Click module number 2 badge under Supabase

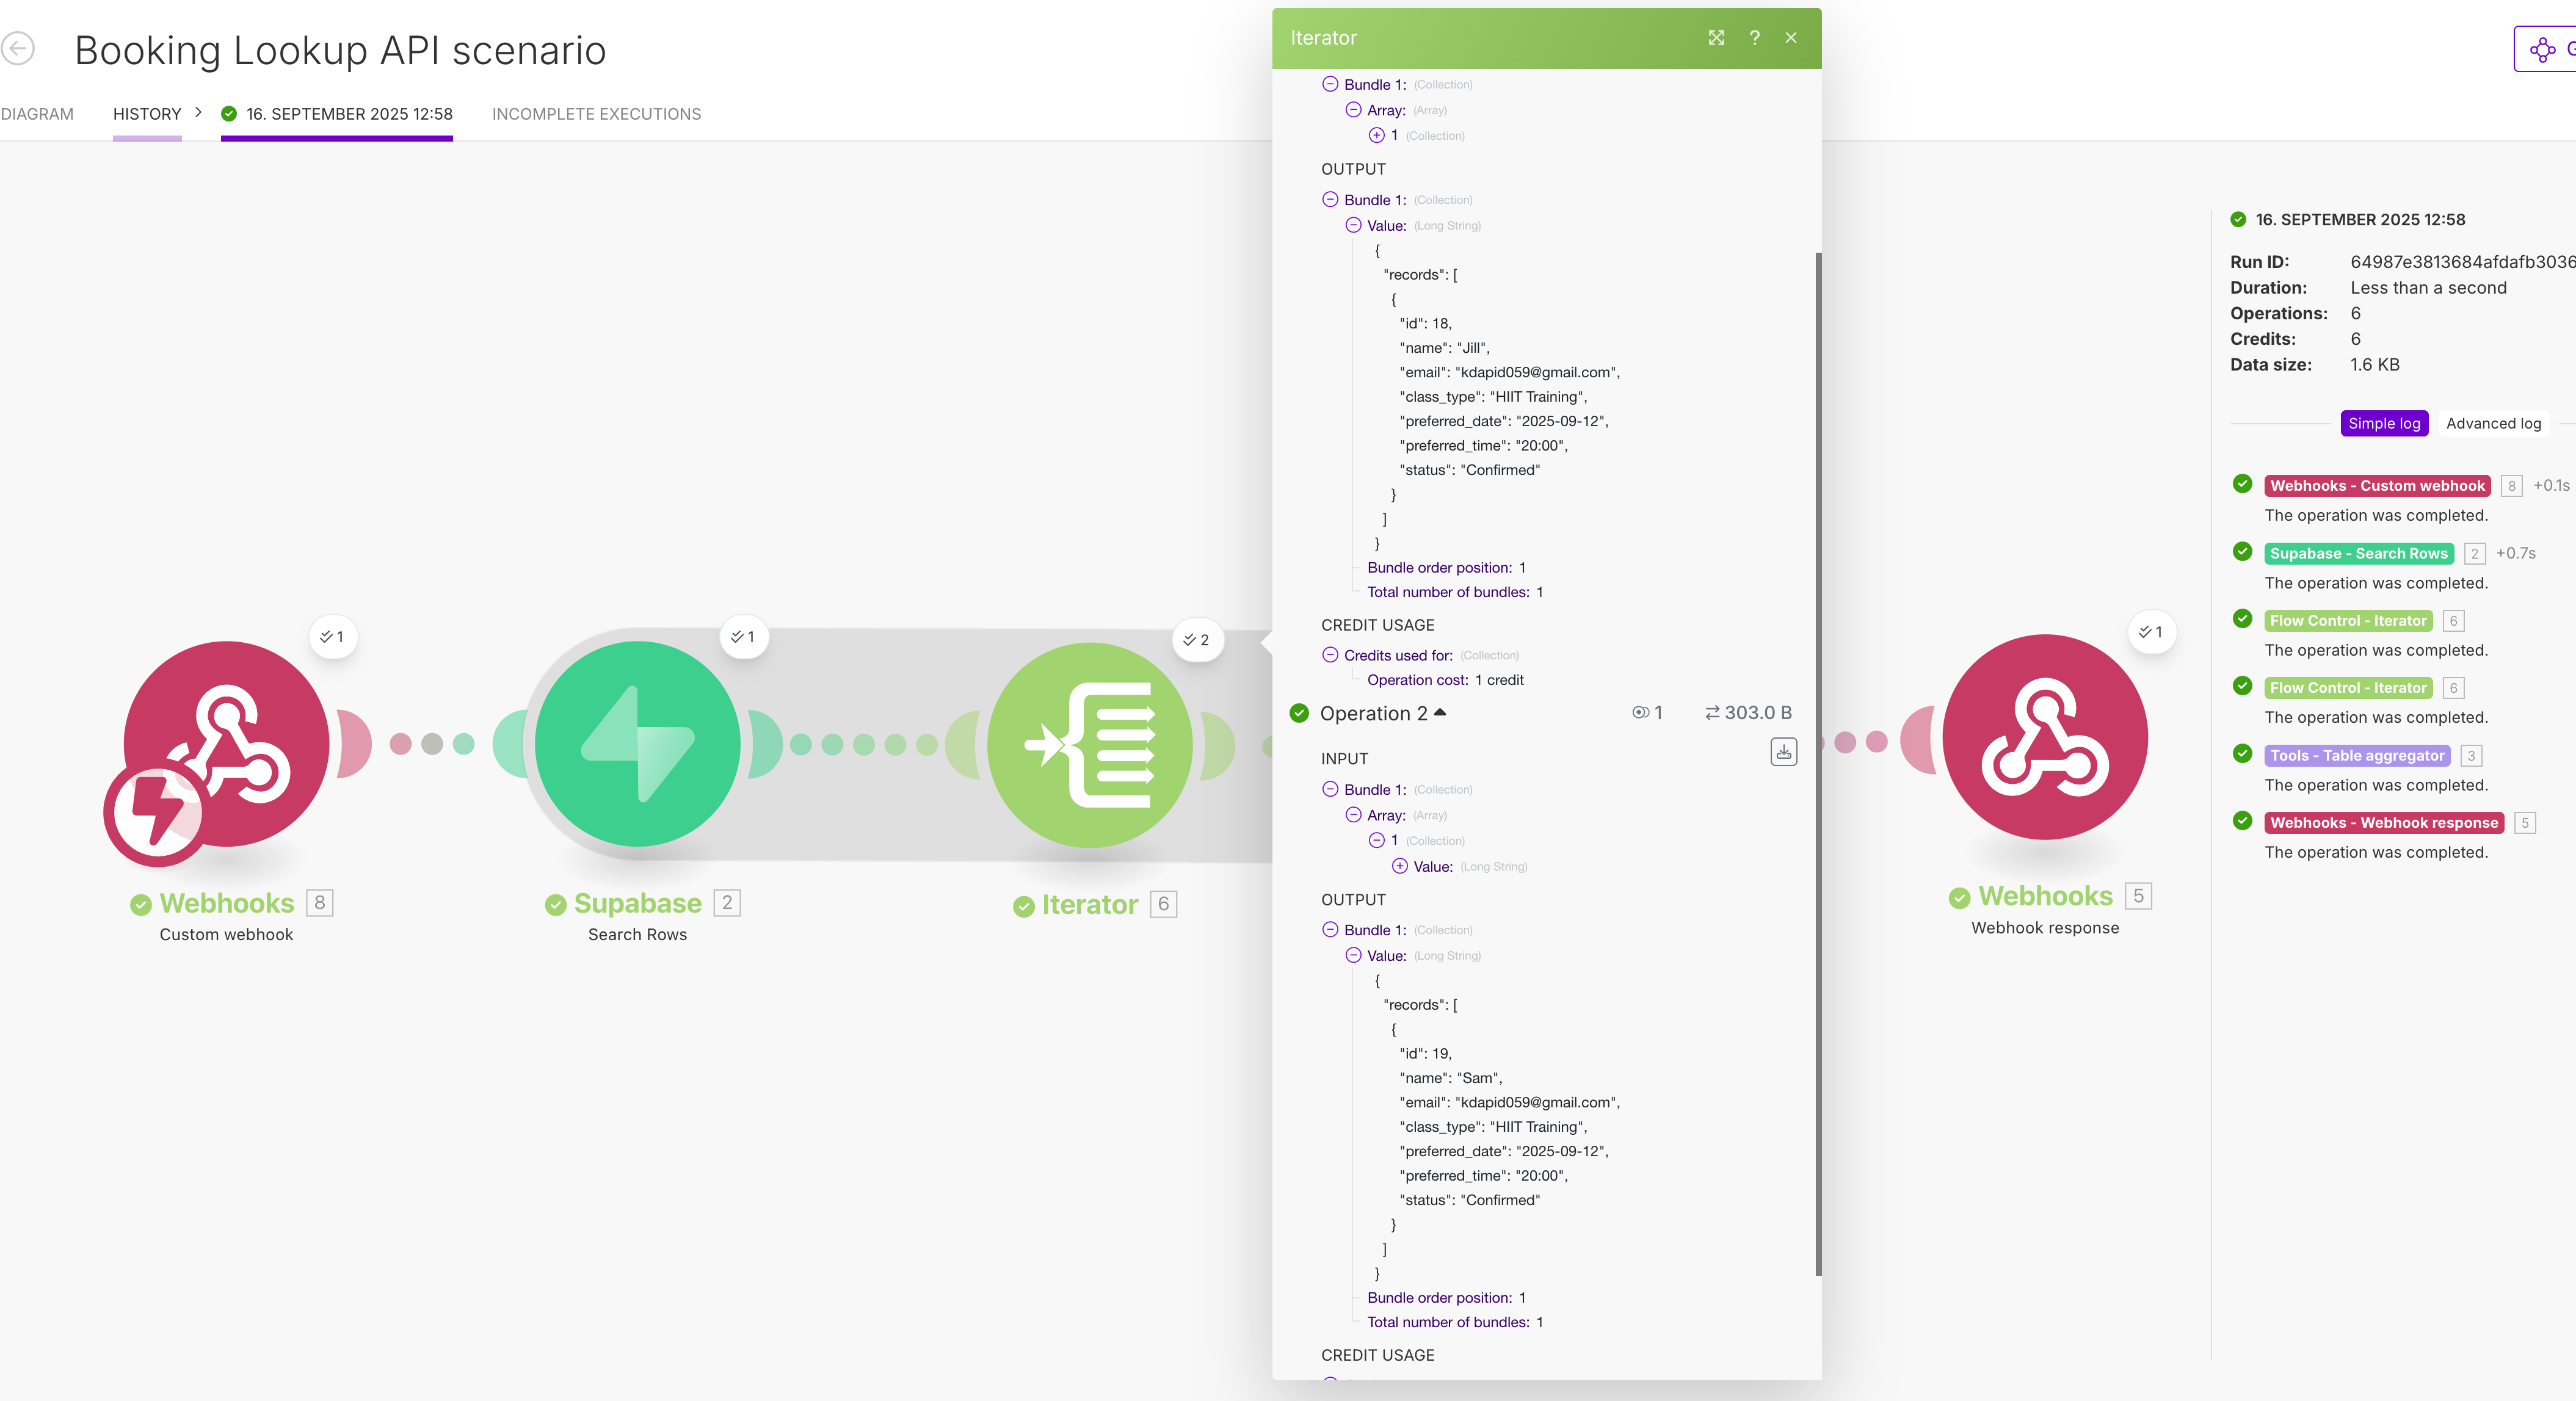click(727, 903)
